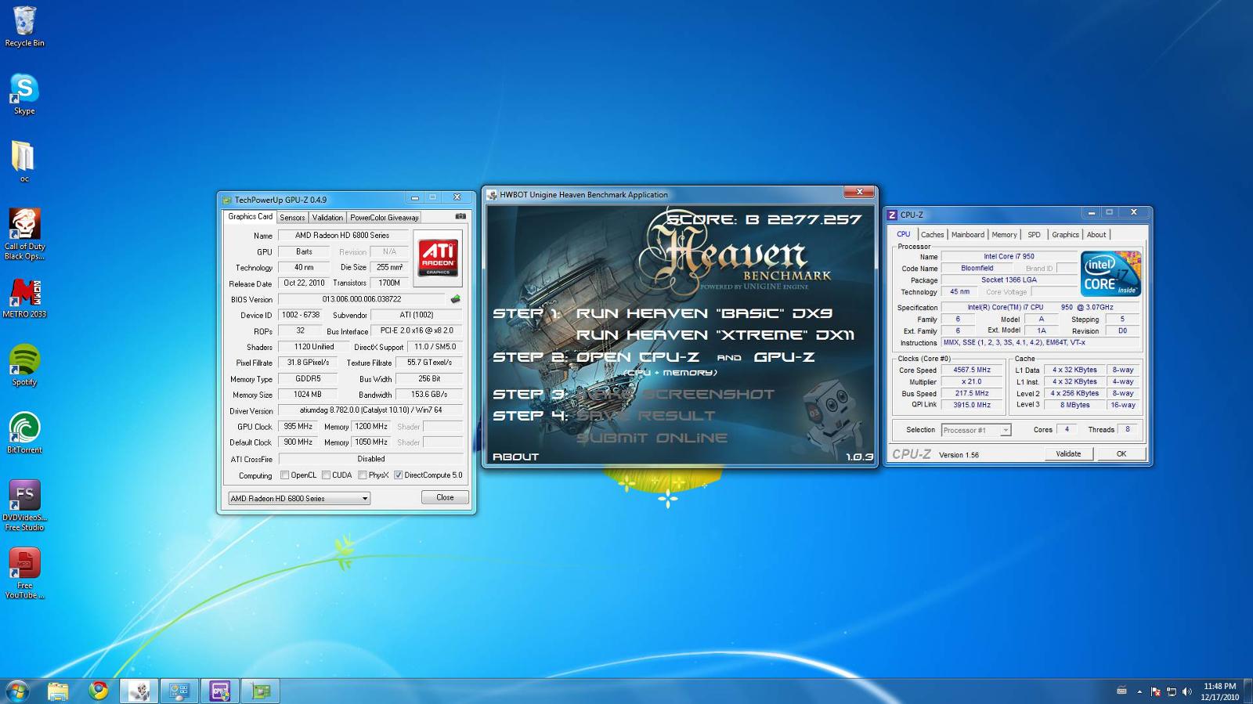The height and width of the screenshot is (704, 1253).
Task: Click the Windows Start orb
Action: [x=17, y=691]
